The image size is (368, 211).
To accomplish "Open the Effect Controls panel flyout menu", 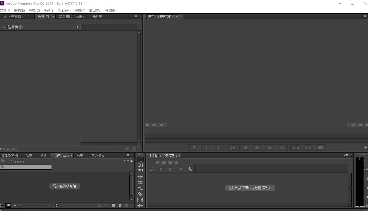I will pos(135,16).
